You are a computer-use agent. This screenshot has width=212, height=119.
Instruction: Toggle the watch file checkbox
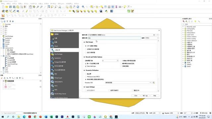132,90
